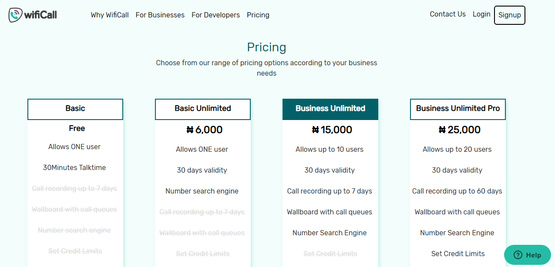Click the Free price on Basic plan
The image size is (555, 267).
pos(77,128)
